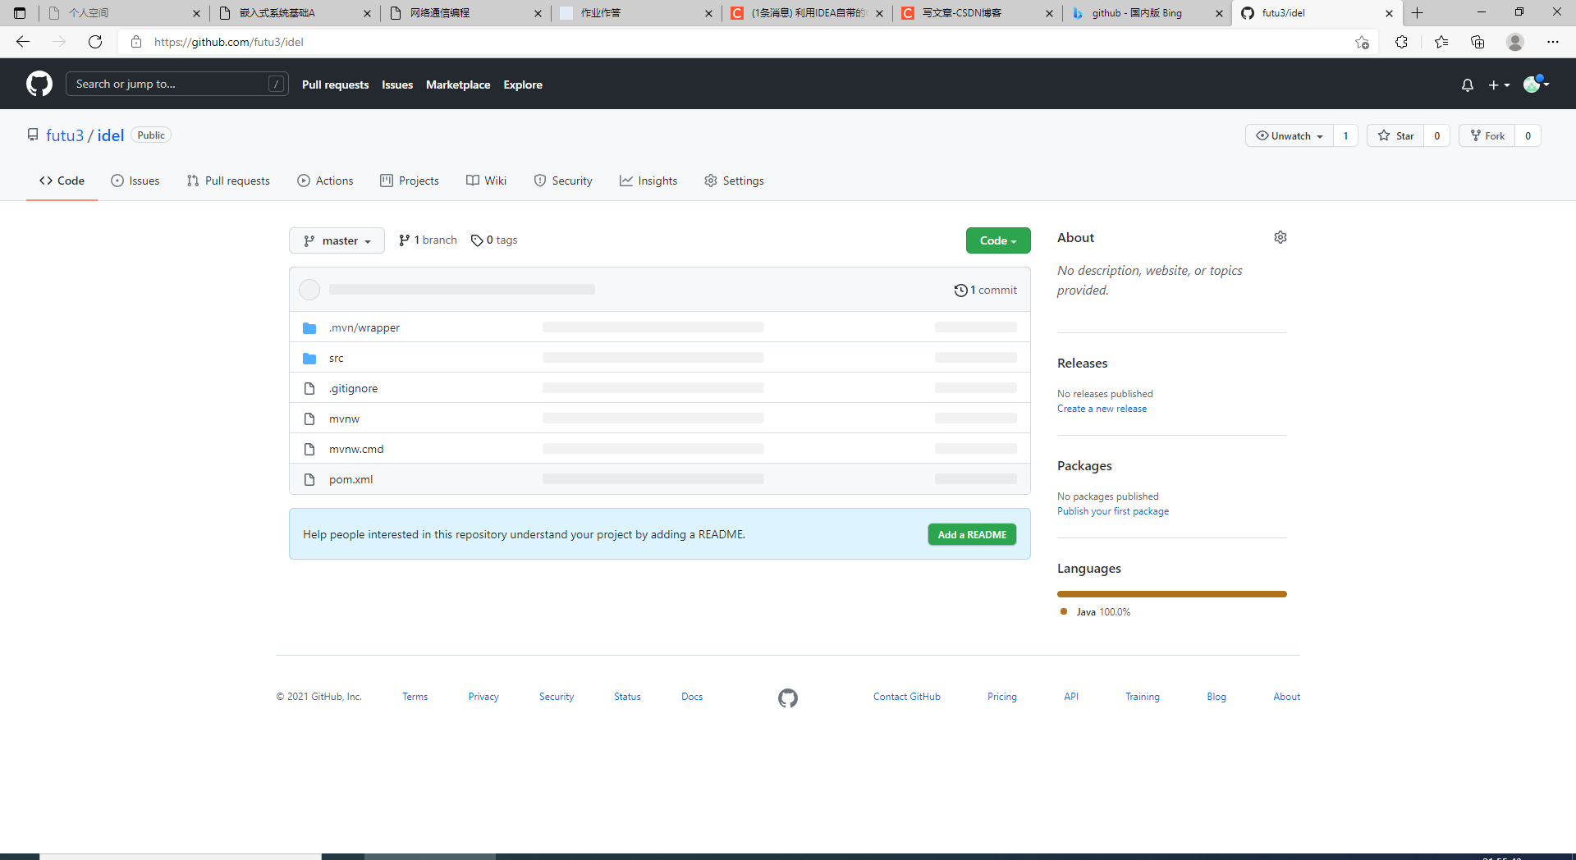Open the mvnw.cmd file
Screen dimensions: 1576x860
point(356,449)
